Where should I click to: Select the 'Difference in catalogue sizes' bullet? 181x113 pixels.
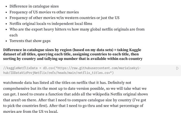click(34, 6)
